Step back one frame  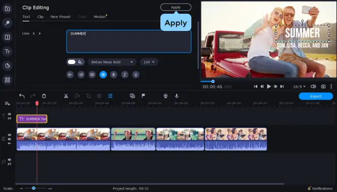(262, 86)
